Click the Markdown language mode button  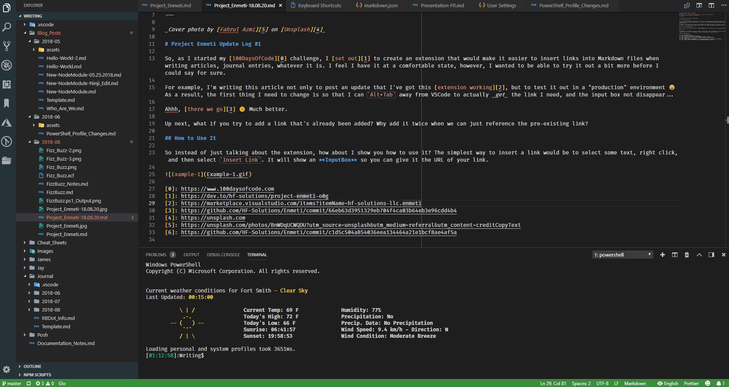point(635,383)
